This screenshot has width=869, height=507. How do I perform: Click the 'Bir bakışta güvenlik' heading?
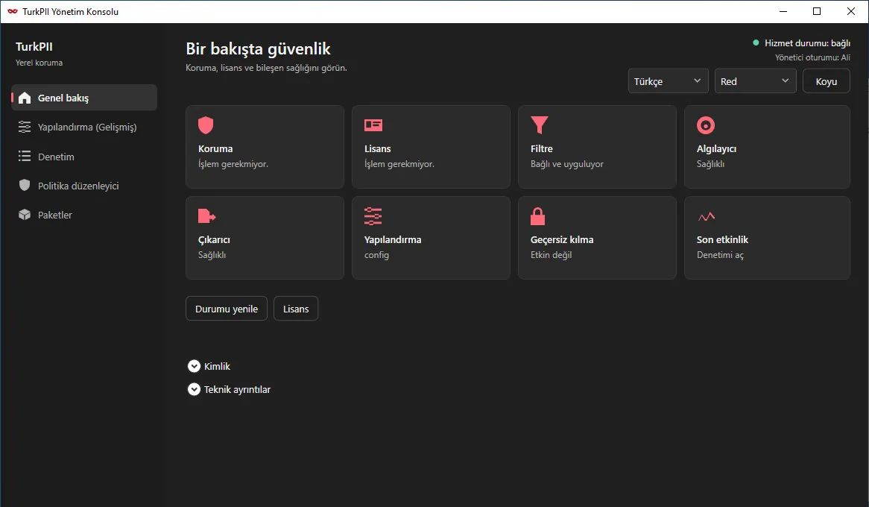258,48
